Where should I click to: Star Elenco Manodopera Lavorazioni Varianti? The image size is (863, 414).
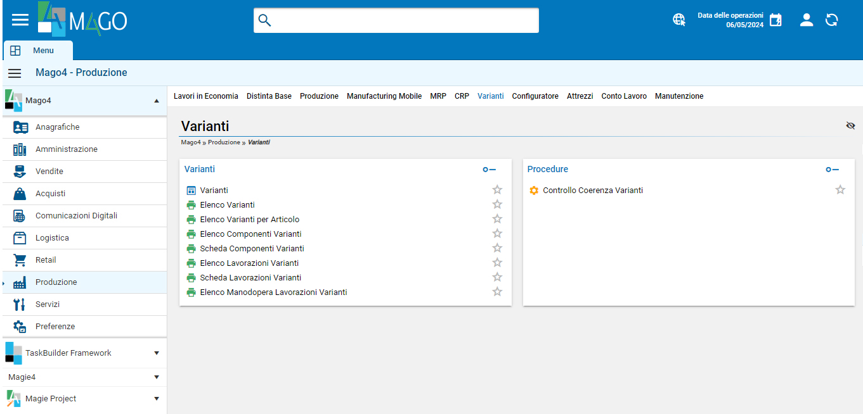click(x=497, y=292)
